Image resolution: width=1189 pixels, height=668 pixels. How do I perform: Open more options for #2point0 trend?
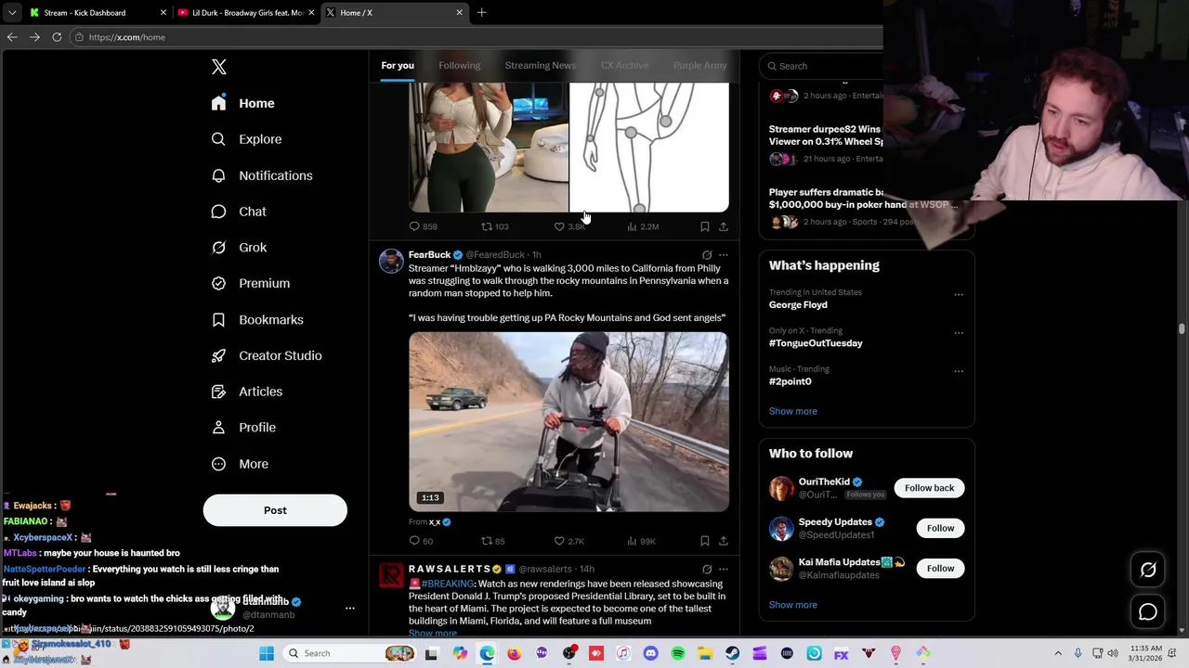pyautogui.click(x=959, y=371)
